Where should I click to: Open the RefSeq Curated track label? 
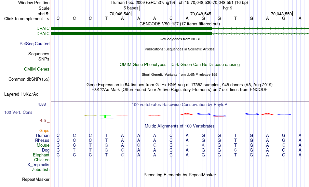click(x=34, y=44)
